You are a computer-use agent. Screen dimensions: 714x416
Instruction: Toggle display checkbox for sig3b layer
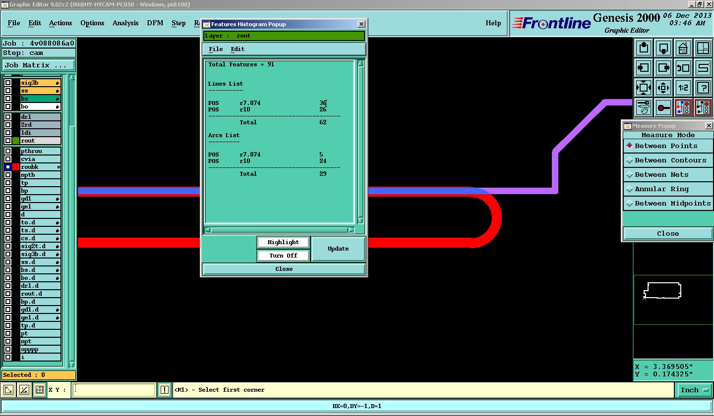8,83
